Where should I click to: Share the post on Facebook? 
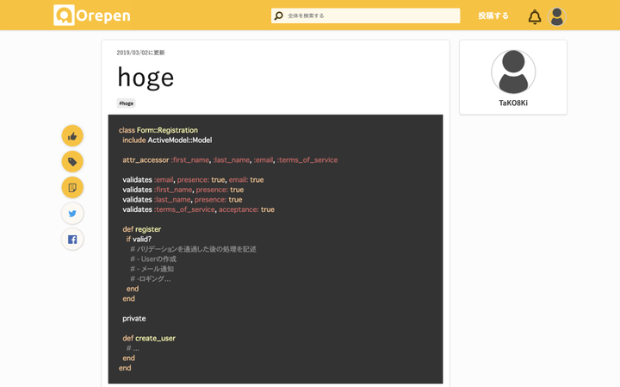click(72, 240)
